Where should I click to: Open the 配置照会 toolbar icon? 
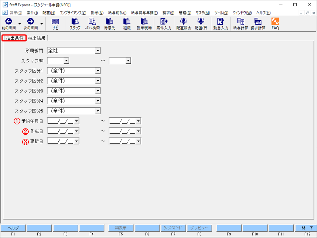point(184,21)
